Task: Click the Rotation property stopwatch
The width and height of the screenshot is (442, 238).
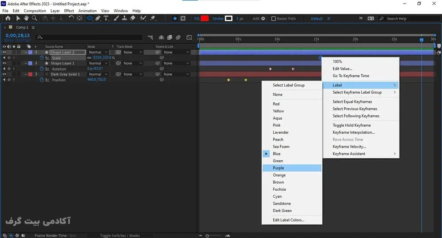Action: pos(42,69)
